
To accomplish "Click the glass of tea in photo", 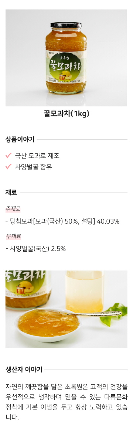I will coord(85,291).
